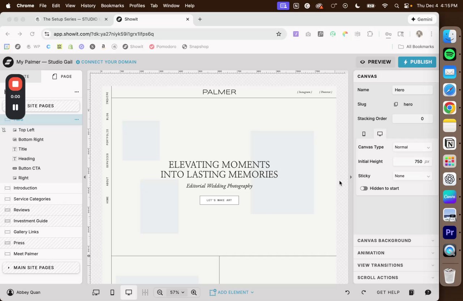Open the Hero canvas three-dot menu
Image resolution: width=463 pixels, height=301 pixels.
(76, 119)
